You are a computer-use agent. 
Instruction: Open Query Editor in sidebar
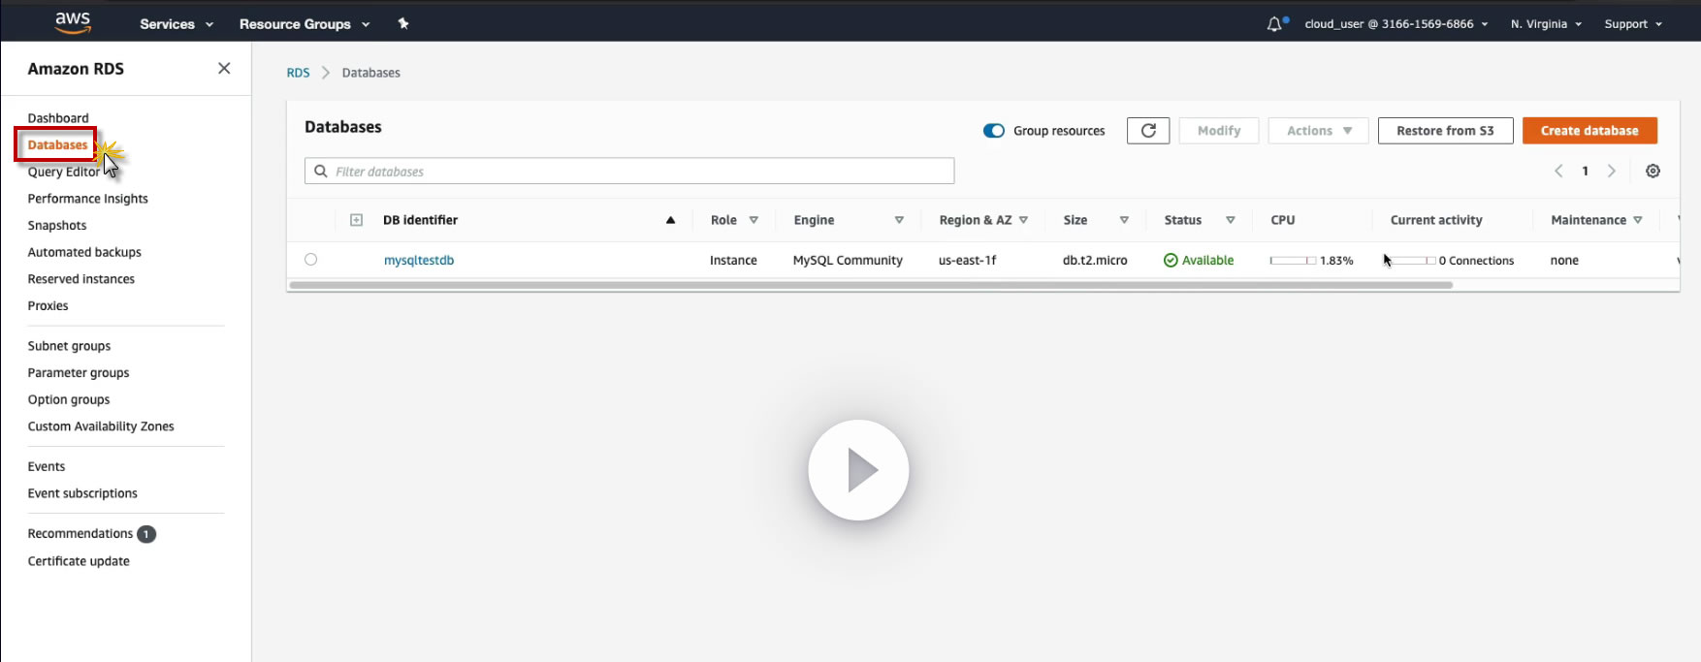[x=63, y=172]
